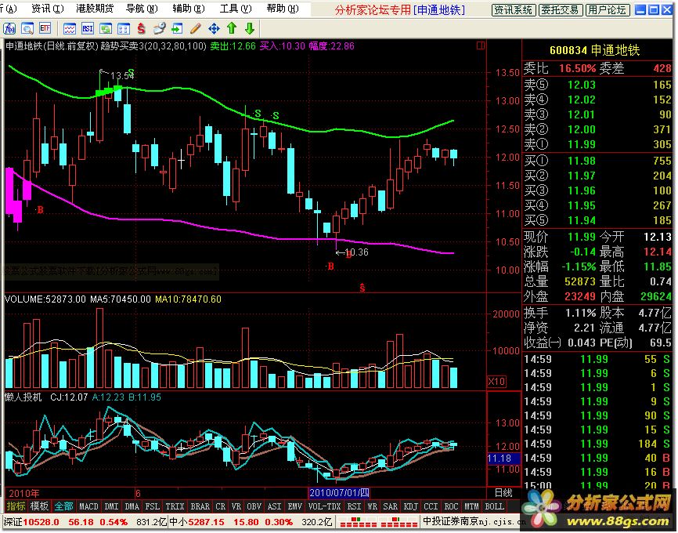Viewport: 678px width, 533px height.
Task: Click the 懒人投机 indicator title
Action: 23,397
